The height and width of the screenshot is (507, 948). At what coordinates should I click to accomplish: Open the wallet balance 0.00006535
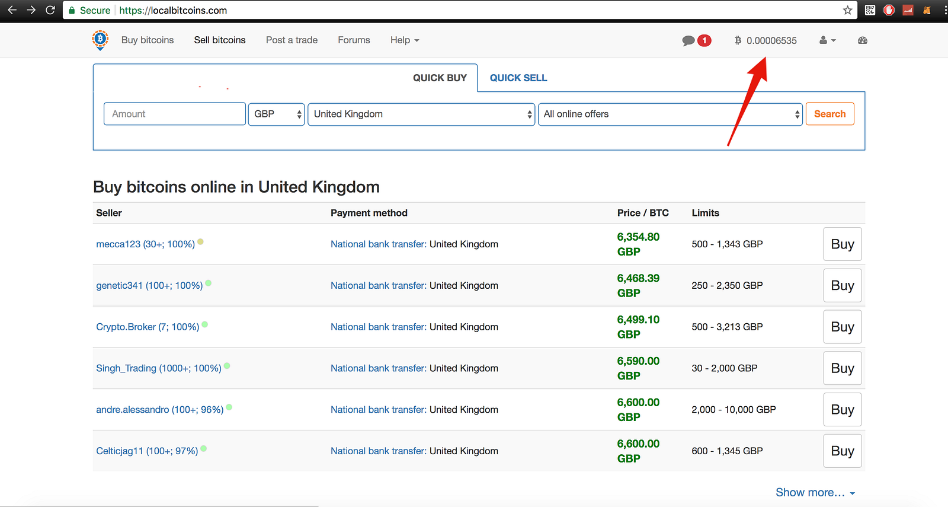click(766, 40)
